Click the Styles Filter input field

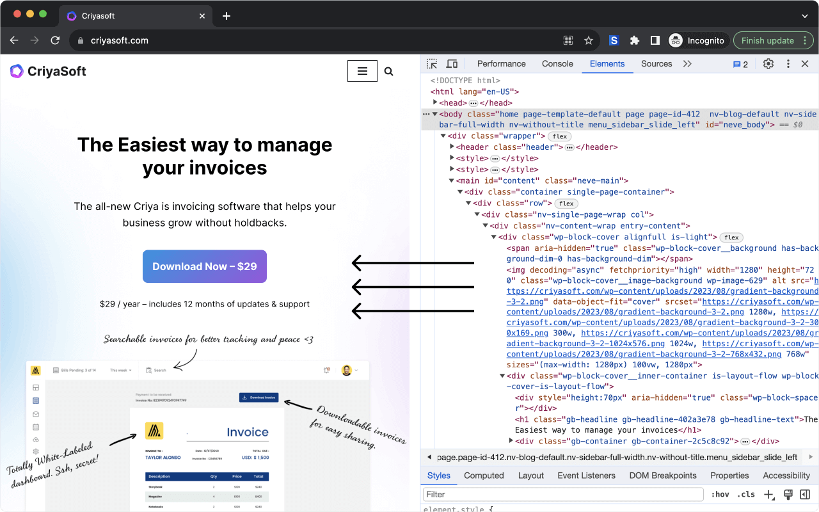tap(563, 495)
